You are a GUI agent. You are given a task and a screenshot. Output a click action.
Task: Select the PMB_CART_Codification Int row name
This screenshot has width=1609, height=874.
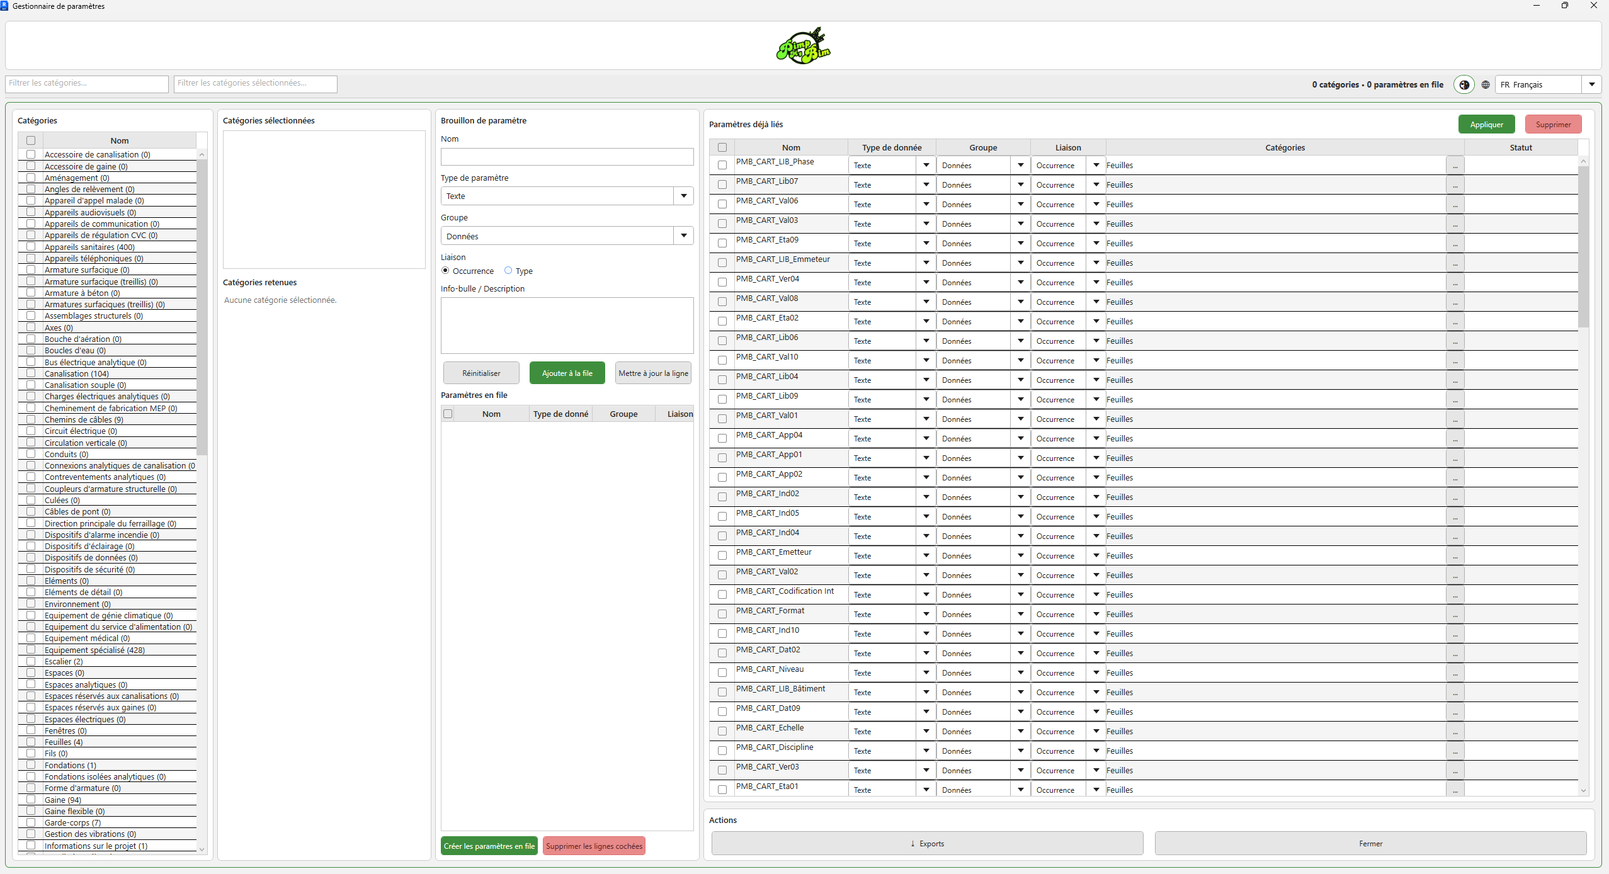(785, 591)
